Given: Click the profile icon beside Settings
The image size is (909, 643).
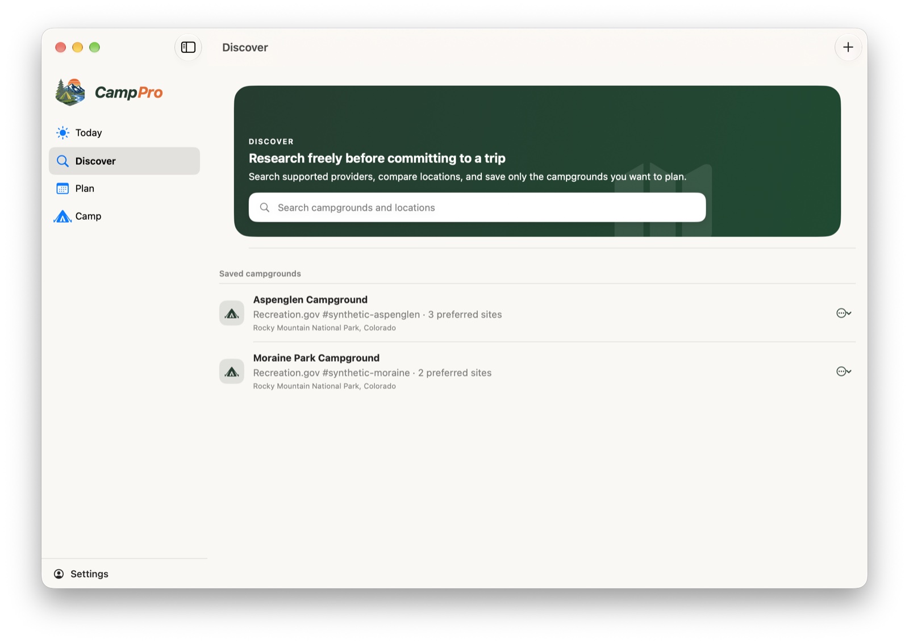Looking at the screenshot, I should point(59,574).
